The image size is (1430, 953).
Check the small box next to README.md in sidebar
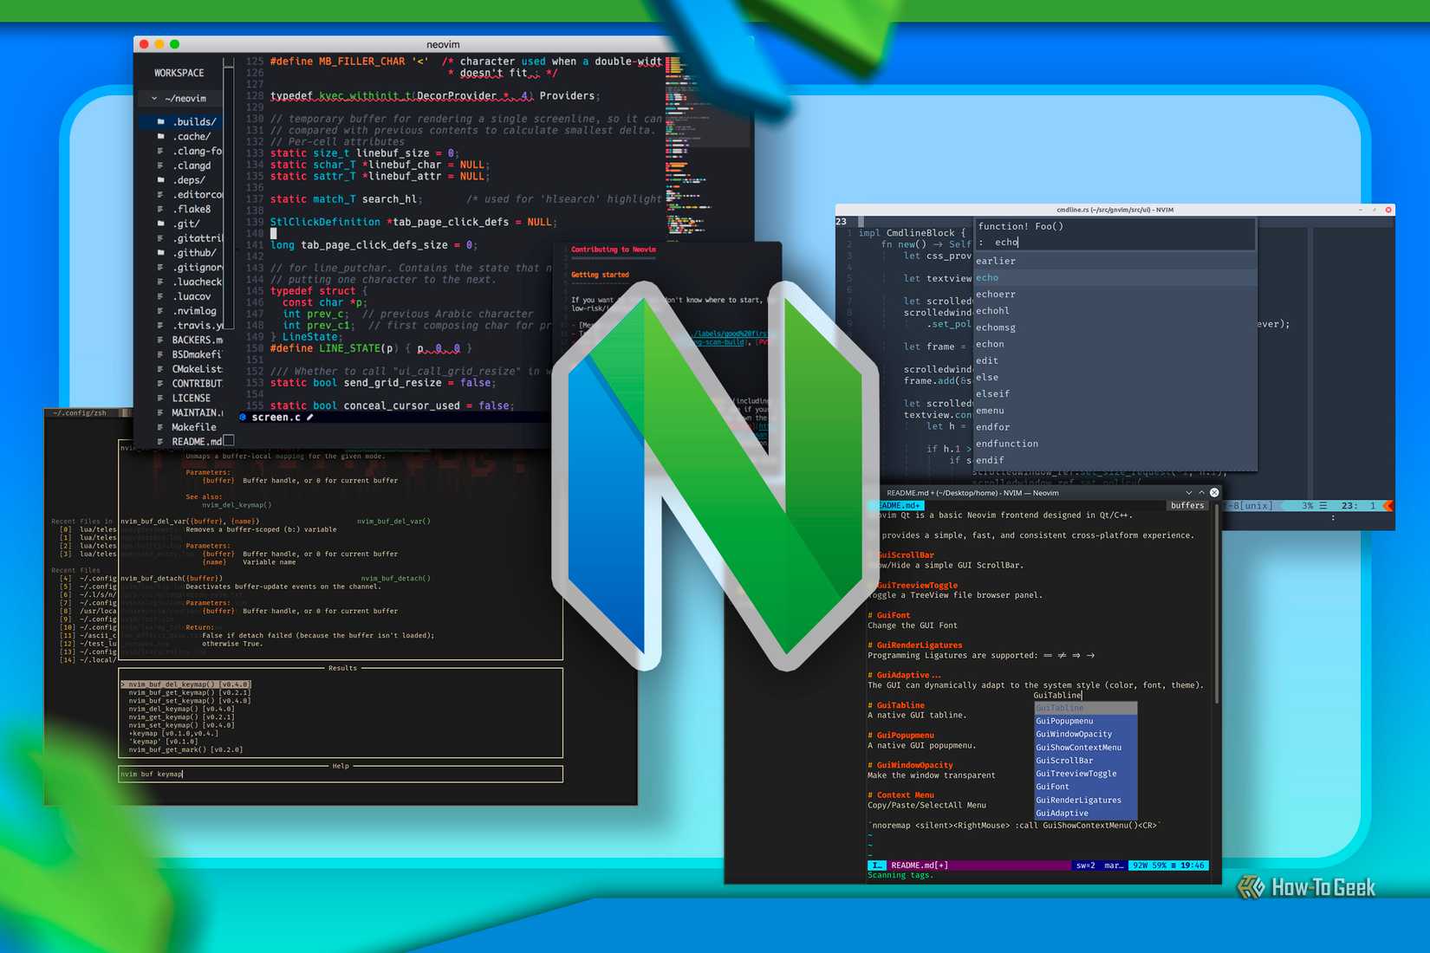coord(228,439)
